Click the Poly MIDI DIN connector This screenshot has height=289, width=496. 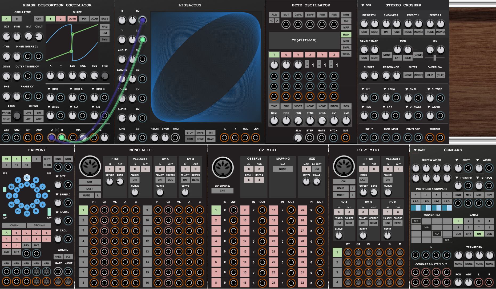tap(344, 167)
